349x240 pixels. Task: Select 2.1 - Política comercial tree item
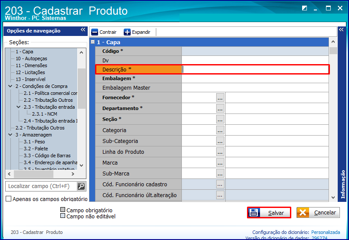[x=50, y=93]
